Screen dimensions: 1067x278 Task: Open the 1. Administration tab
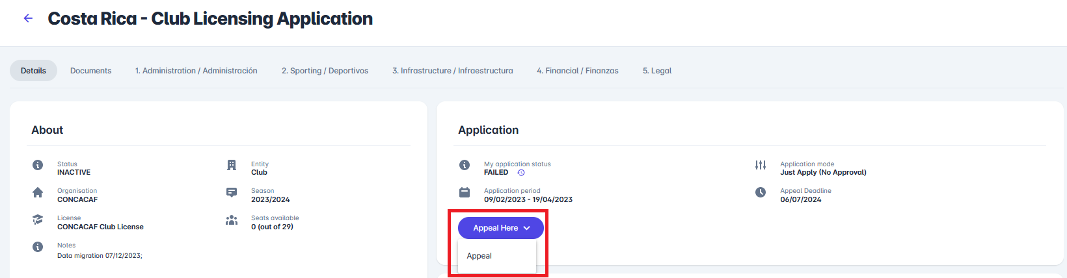coord(196,71)
